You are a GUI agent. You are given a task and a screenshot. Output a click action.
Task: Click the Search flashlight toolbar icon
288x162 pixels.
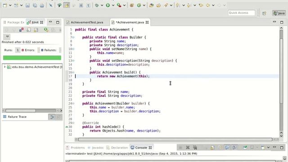(x=166, y=5)
